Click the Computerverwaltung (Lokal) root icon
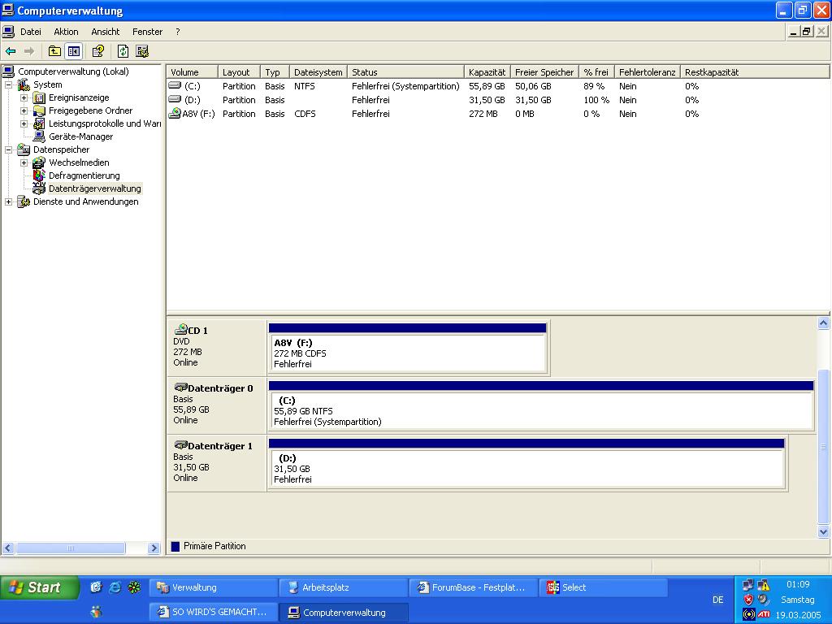 click(x=8, y=71)
